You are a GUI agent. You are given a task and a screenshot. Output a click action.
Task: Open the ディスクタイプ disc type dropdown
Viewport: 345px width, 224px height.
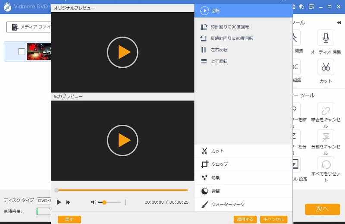[44, 201]
